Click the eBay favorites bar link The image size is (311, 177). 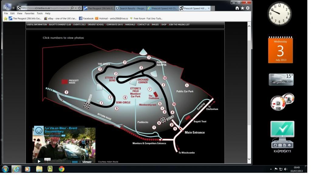[60, 19]
